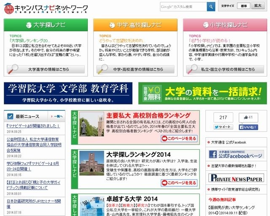Open topic link どうやって志望校を決めれ...
270x216 pixels.
tap(122, 41)
